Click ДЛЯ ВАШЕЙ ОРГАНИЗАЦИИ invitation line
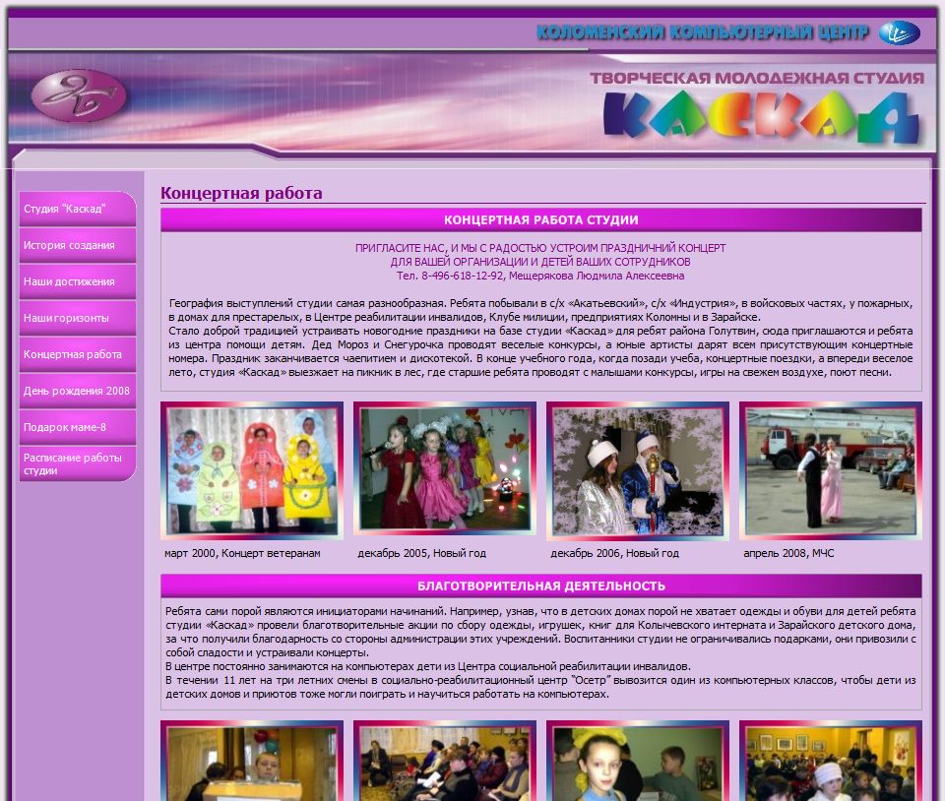The height and width of the screenshot is (801, 945). 540,262
